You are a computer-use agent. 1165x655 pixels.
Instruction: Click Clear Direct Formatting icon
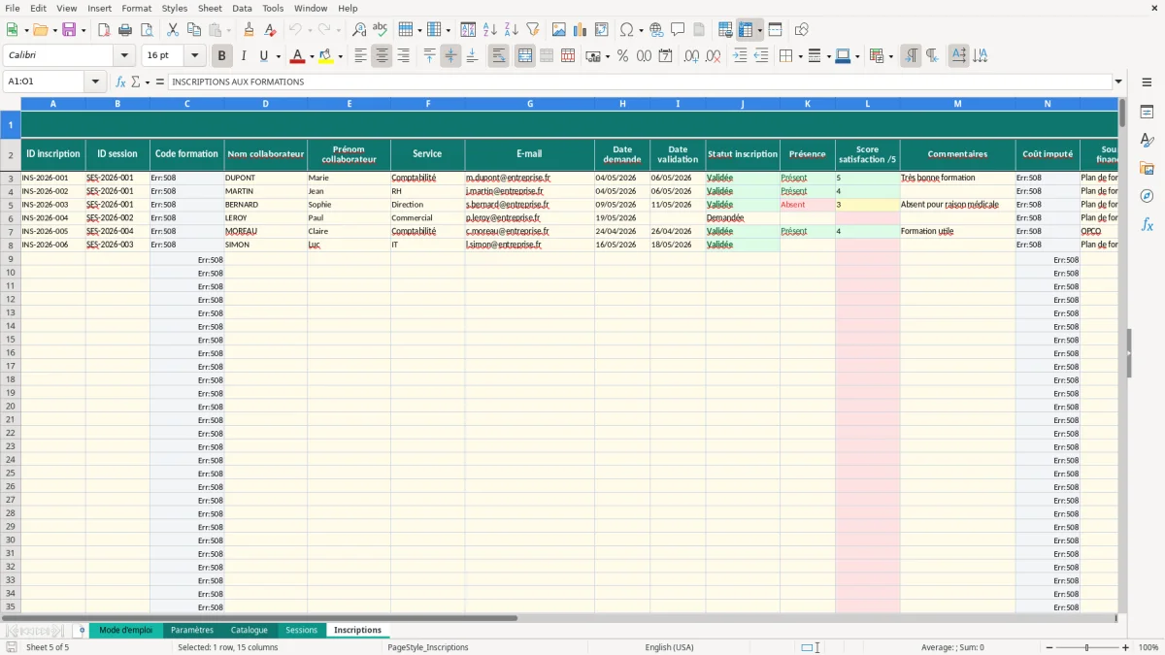pos(270,30)
